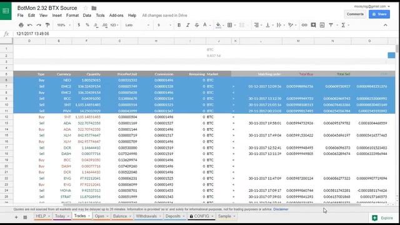The width and height of the screenshot is (400, 225).
Task: Open the View menu
Action: [x=43, y=15]
